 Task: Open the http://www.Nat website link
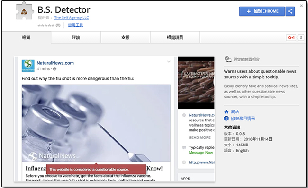click(x=201, y=162)
